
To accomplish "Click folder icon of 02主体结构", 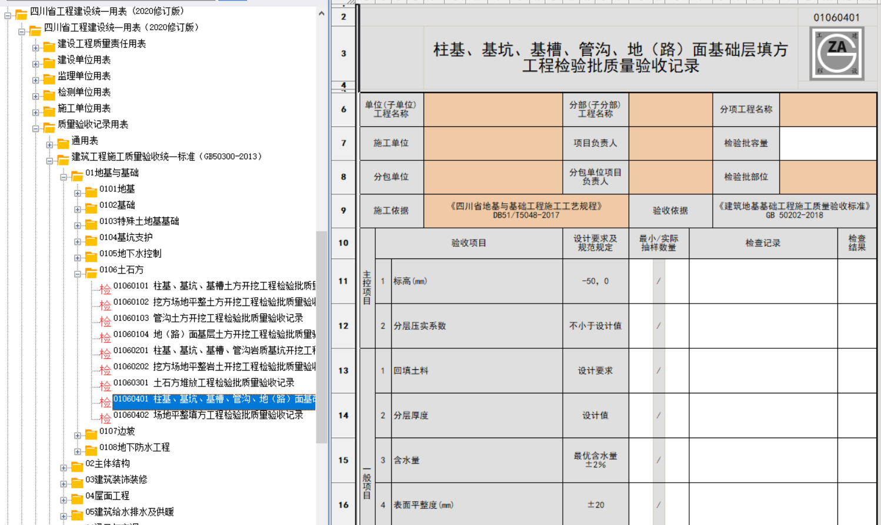I will [x=77, y=466].
